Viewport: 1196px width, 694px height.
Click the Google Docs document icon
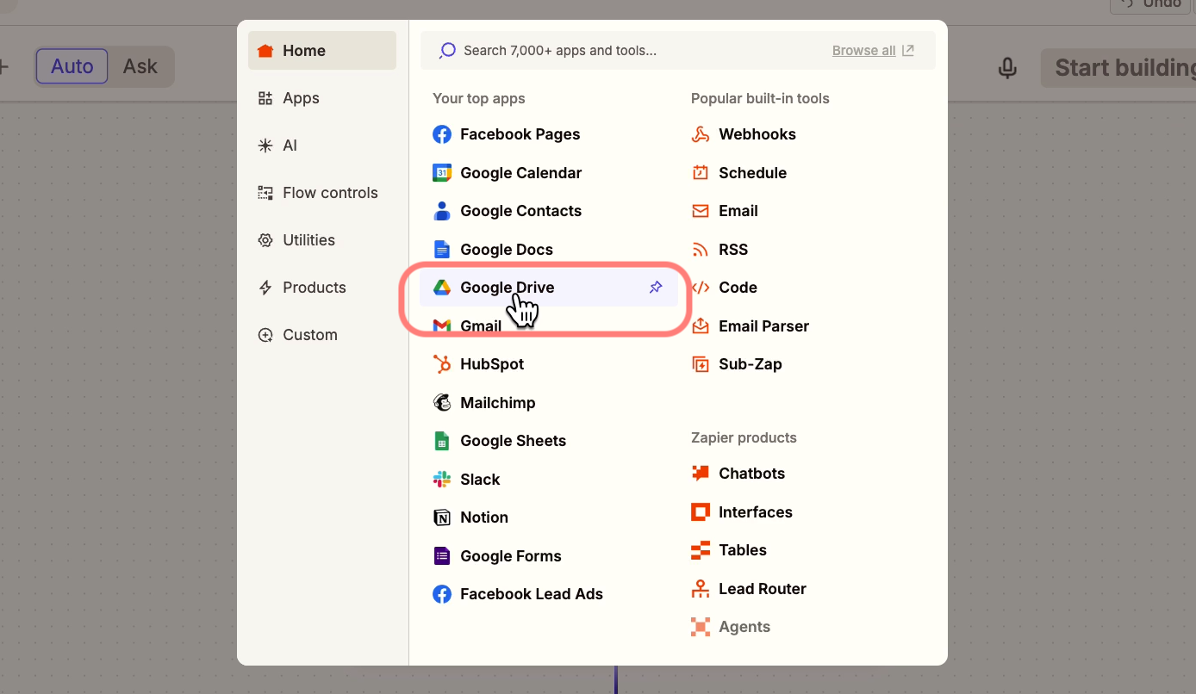[442, 250]
